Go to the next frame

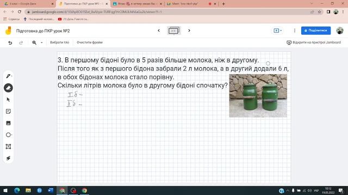tap(189, 30)
